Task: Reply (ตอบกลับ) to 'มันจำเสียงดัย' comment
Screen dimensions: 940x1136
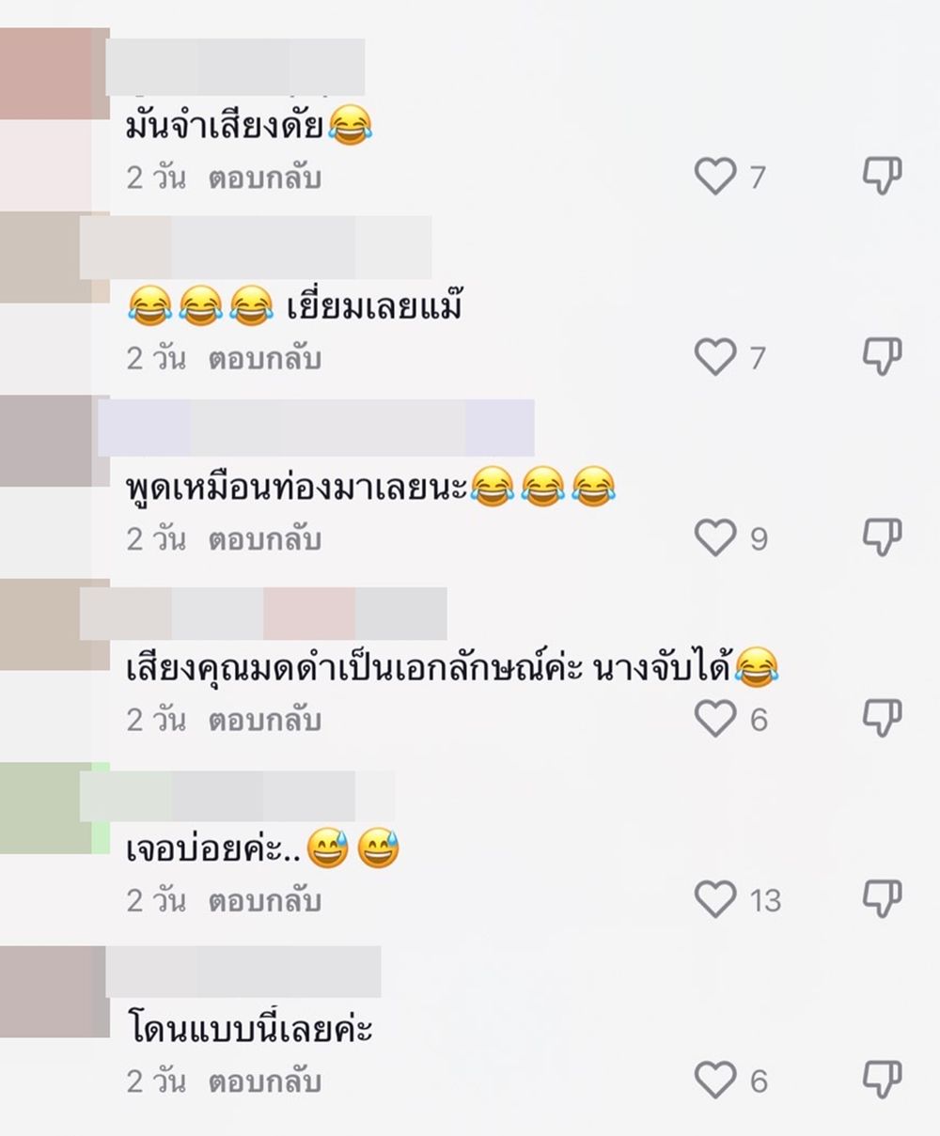Action: [265, 178]
